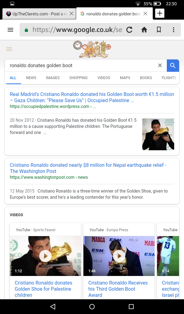Click the Ronaldo Golden Boot result thumbnail
This screenshot has height=314, width=184.
pyautogui.click(x=158, y=134)
